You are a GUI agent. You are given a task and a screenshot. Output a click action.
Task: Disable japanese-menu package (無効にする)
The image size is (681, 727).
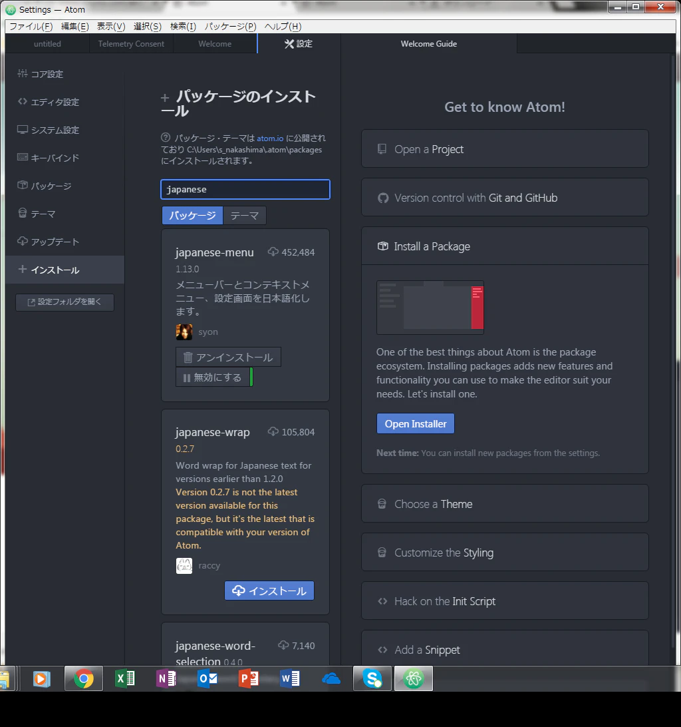214,377
